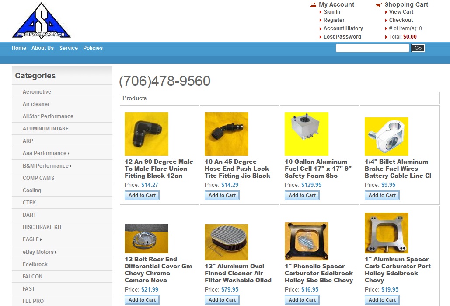Open the Lost Password link

342,37
